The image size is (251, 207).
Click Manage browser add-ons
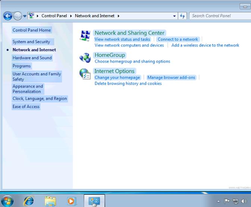(171, 77)
